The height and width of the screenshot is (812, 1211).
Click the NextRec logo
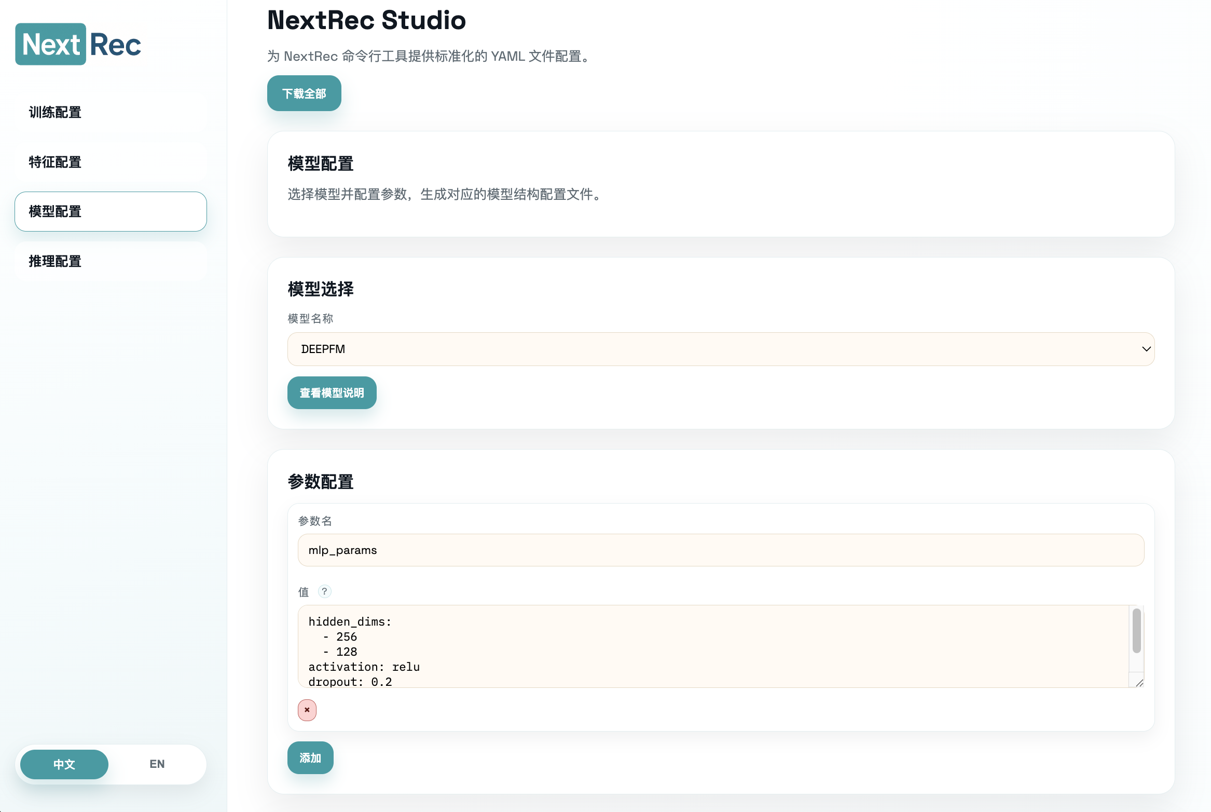pos(78,44)
